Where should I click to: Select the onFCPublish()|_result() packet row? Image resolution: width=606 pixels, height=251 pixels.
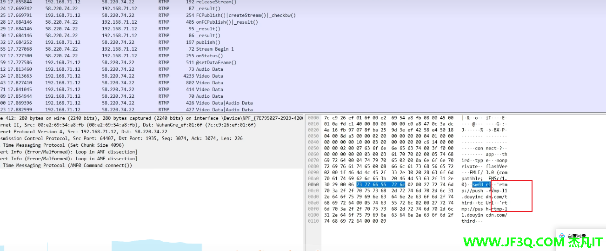tap(227, 22)
